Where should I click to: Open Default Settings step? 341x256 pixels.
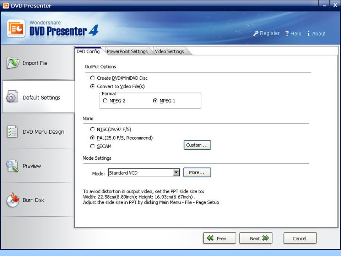pos(38,97)
